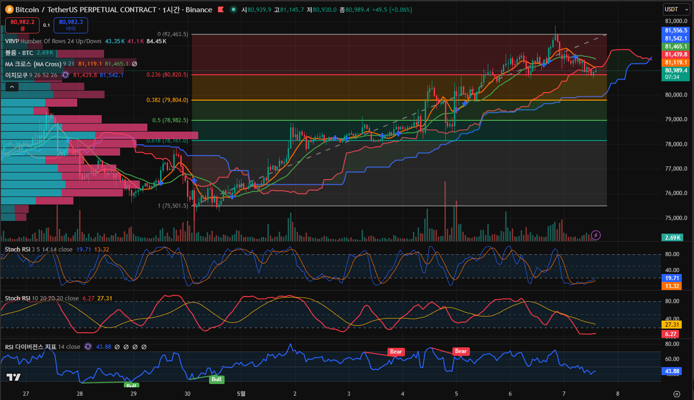Click the 43.35K up-volume value in VRVP legend
This screenshot has width=694, height=400.
[115, 41]
